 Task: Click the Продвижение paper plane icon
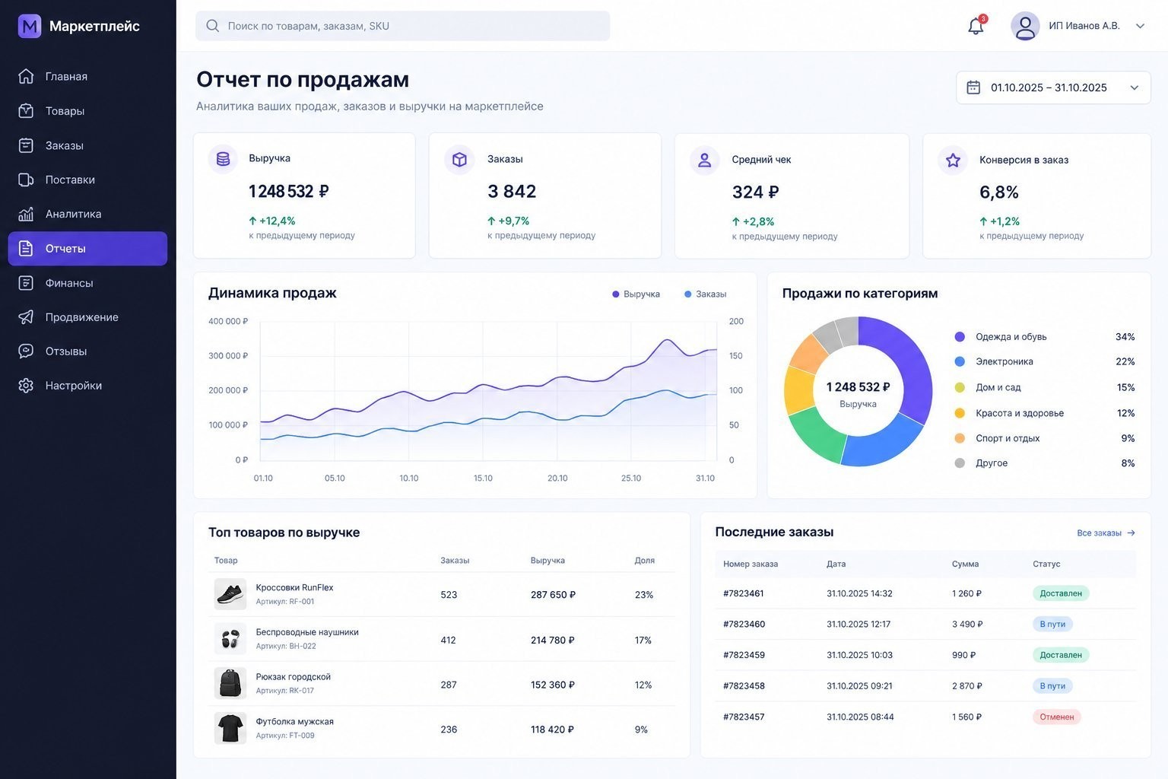26,316
